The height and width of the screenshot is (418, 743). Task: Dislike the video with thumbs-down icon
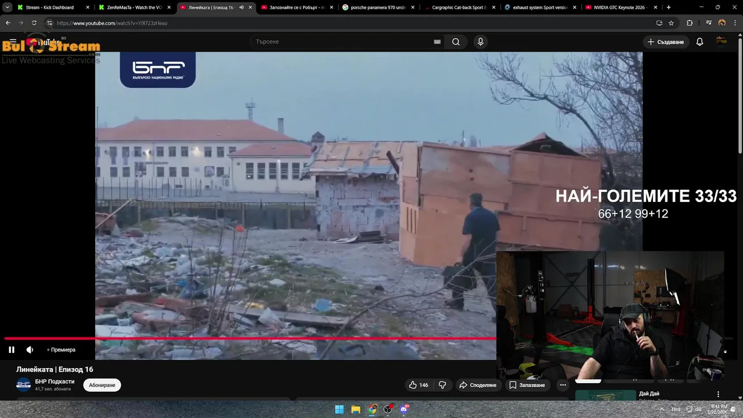(x=442, y=385)
